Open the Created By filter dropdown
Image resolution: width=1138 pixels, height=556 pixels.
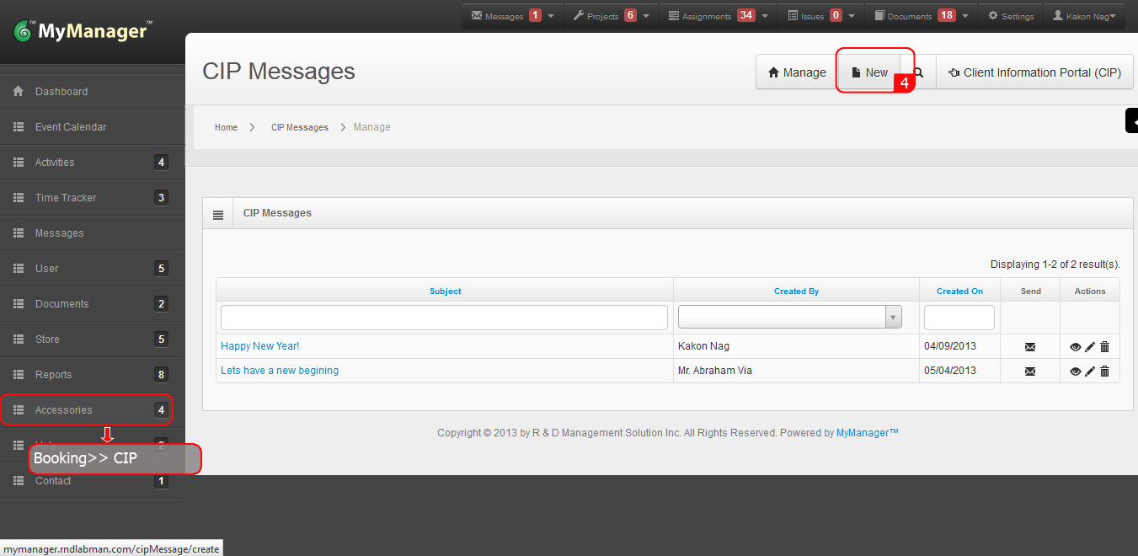789,317
